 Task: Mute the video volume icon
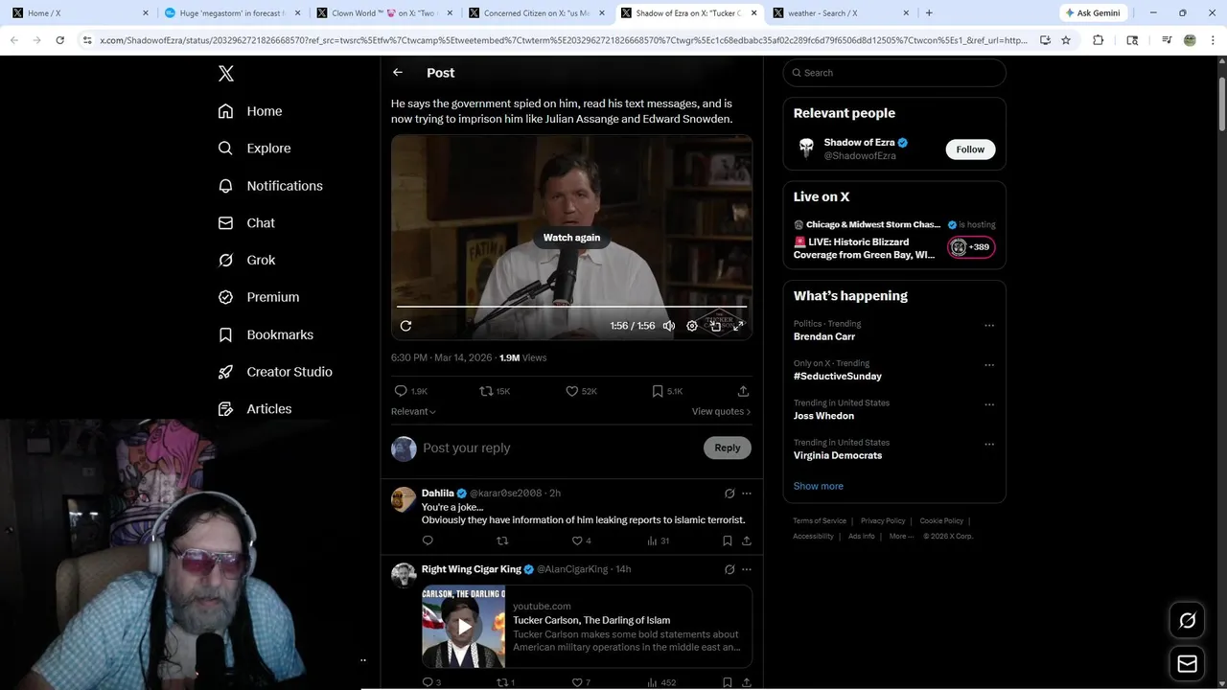click(x=669, y=326)
